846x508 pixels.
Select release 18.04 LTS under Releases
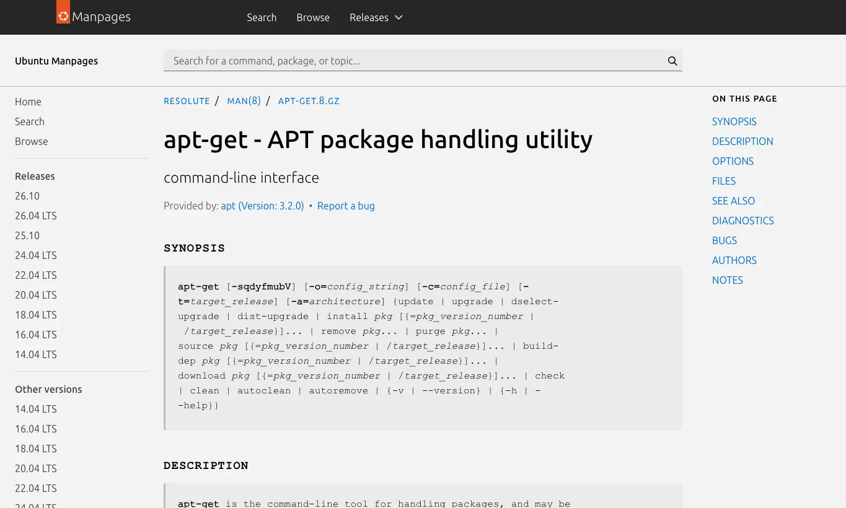[36, 315]
